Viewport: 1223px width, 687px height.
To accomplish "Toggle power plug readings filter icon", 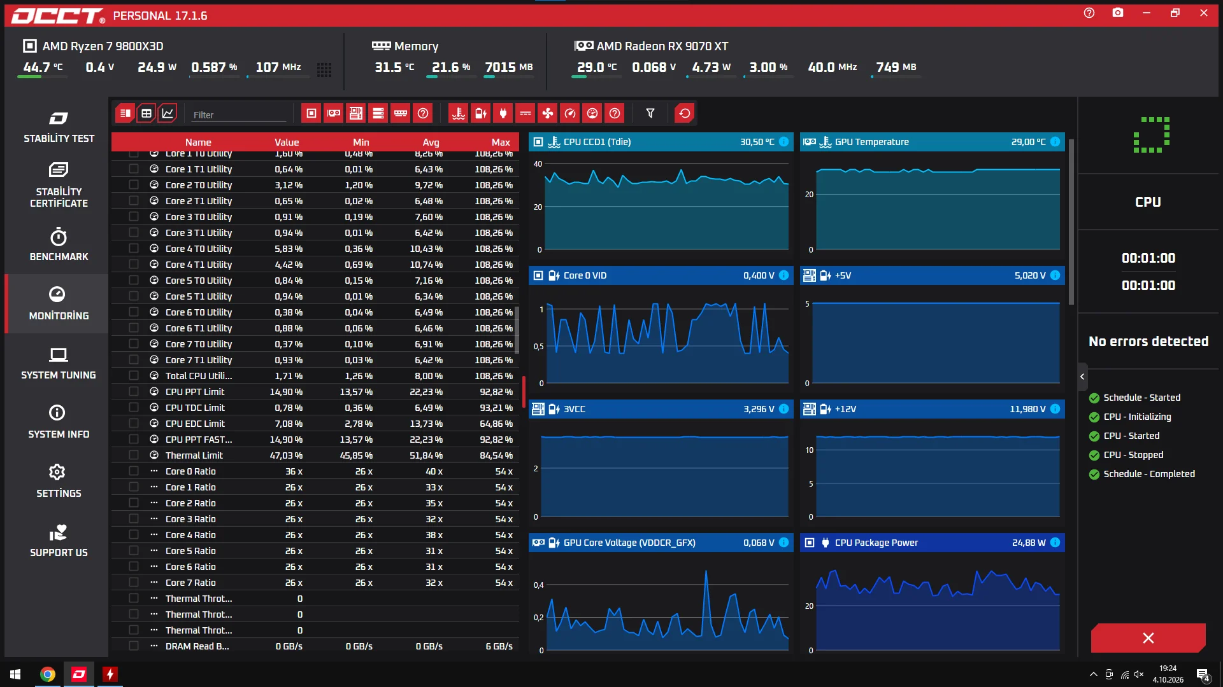I will point(503,113).
